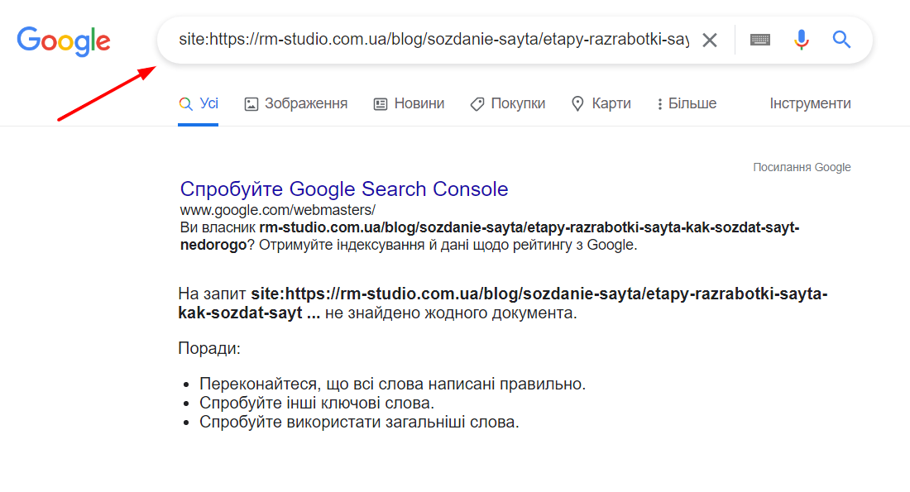This screenshot has width=910, height=492.
Task: Click the Зображення picture icon
Action: [x=251, y=104]
